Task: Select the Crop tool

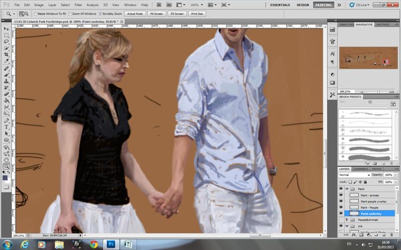Action: point(7,55)
